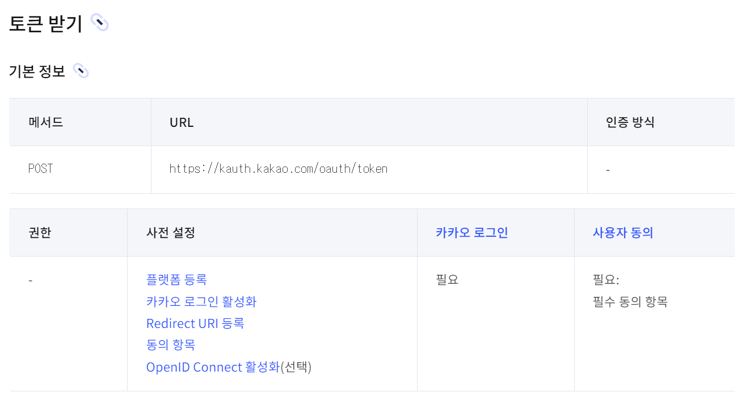The image size is (746, 405).
Task: Click the 기본 정보 subheading text
Action: pyautogui.click(x=37, y=71)
